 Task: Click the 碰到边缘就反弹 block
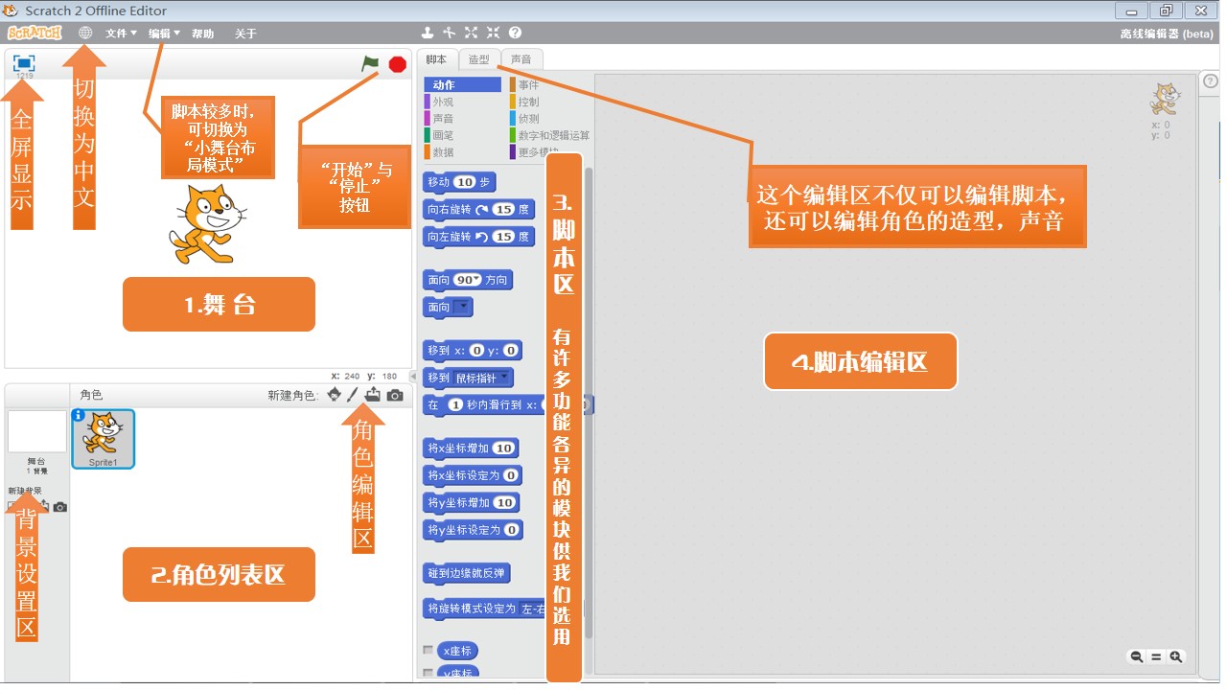tap(467, 573)
